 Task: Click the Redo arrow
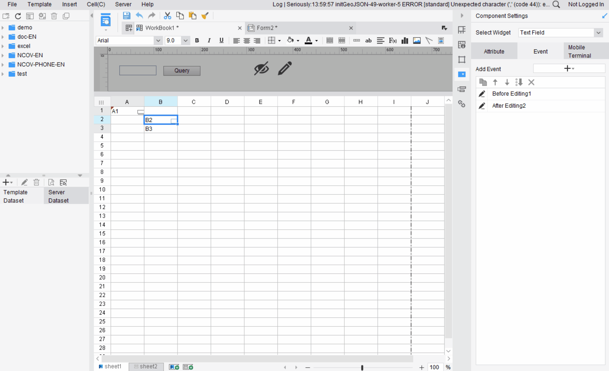tap(152, 16)
